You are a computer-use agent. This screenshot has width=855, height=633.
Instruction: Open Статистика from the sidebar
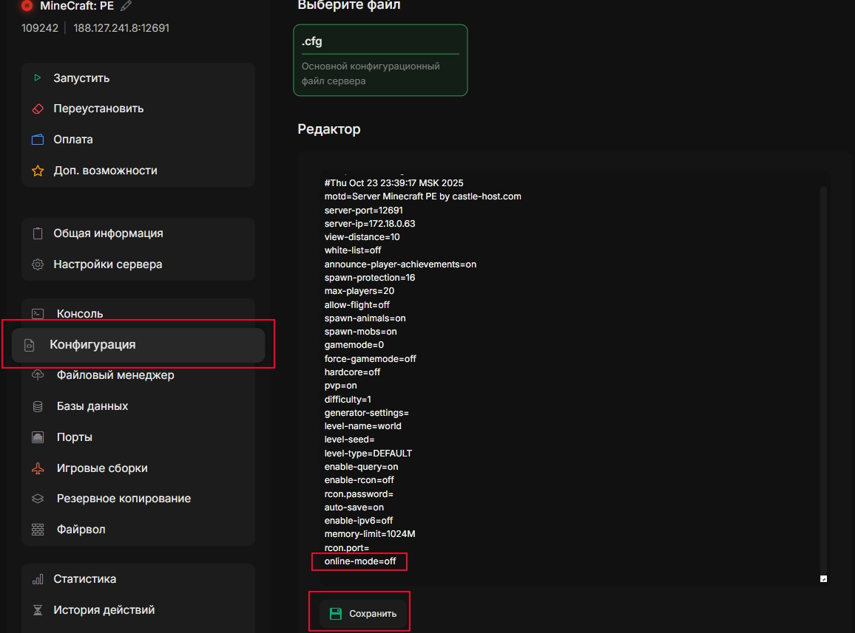pyautogui.click(x=84, y=579)
